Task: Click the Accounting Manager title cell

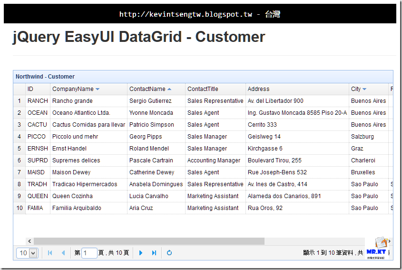Action: [x=216, y=160]
